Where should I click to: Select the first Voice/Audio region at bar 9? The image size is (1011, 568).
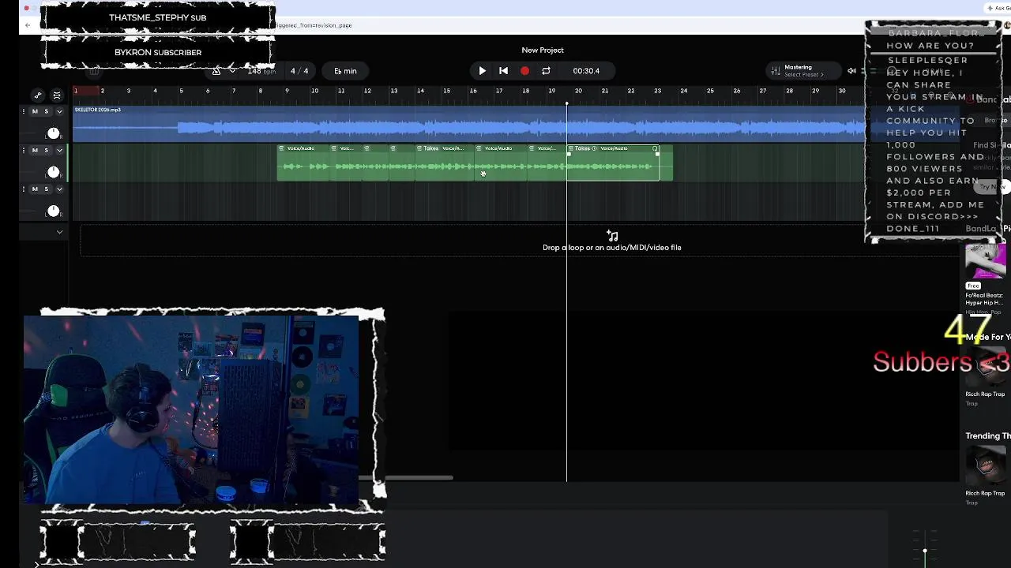(x=303, y=163)
